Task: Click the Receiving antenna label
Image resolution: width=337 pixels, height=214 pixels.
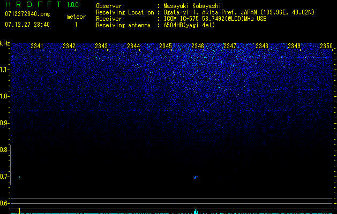Action: pyautogui.click(x=123, y=25)
